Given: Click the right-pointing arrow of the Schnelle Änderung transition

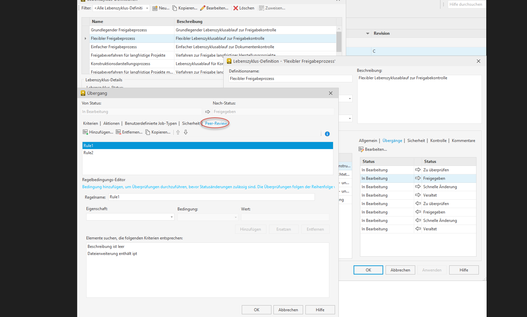Looking at the screenshot, I should pos(418,186).
